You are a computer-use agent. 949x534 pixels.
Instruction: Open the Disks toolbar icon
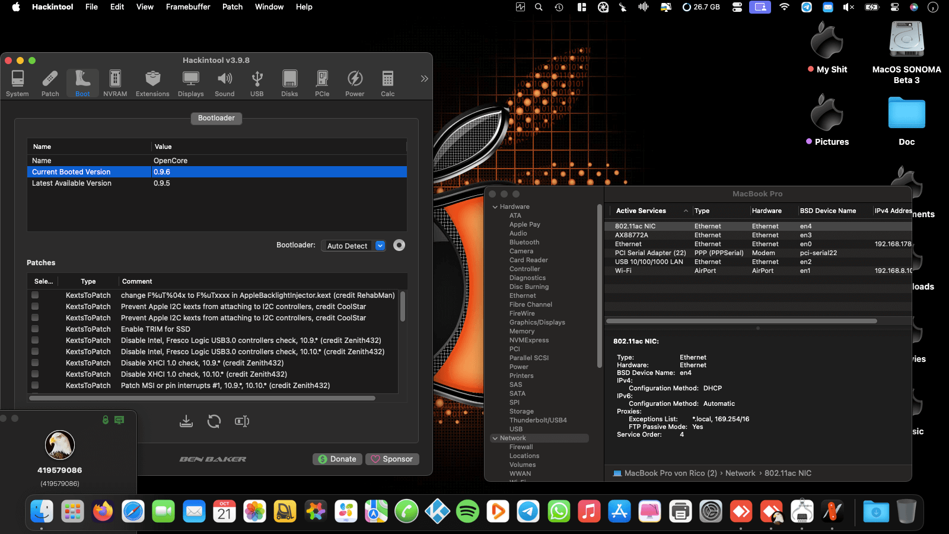(289, 83)
